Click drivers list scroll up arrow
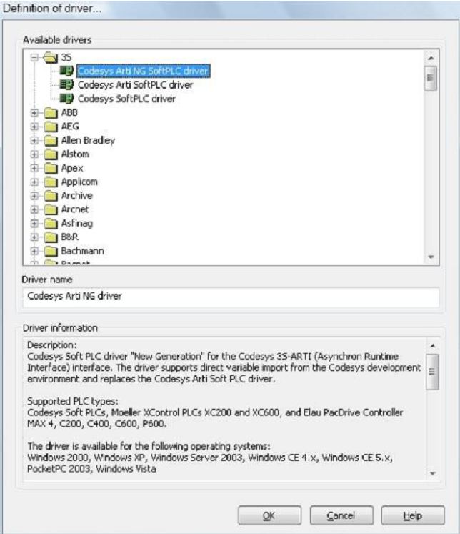460x534 pixels. pos(431,58)
